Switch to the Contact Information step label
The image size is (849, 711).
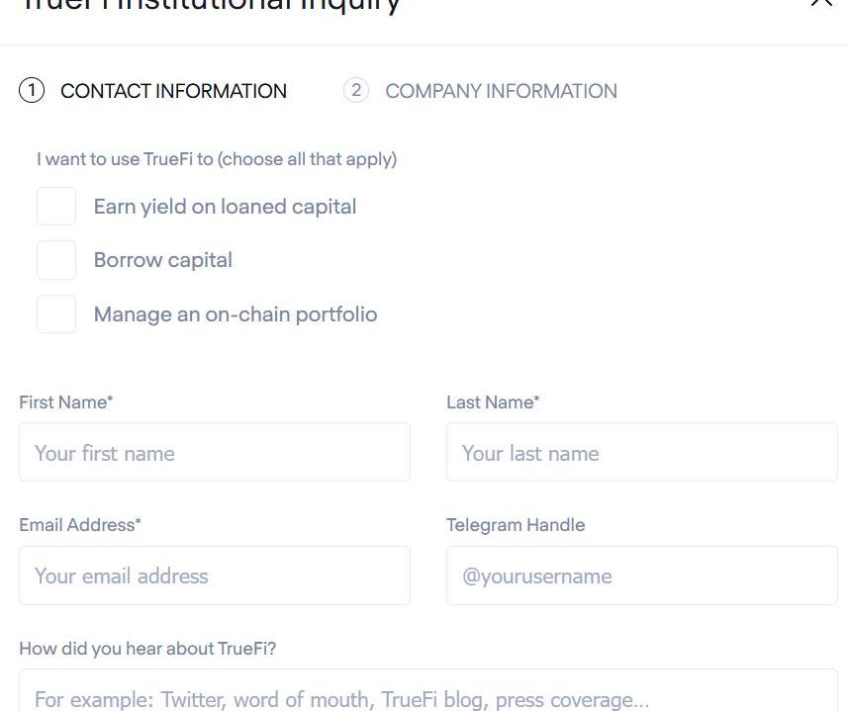coord(173,91)
